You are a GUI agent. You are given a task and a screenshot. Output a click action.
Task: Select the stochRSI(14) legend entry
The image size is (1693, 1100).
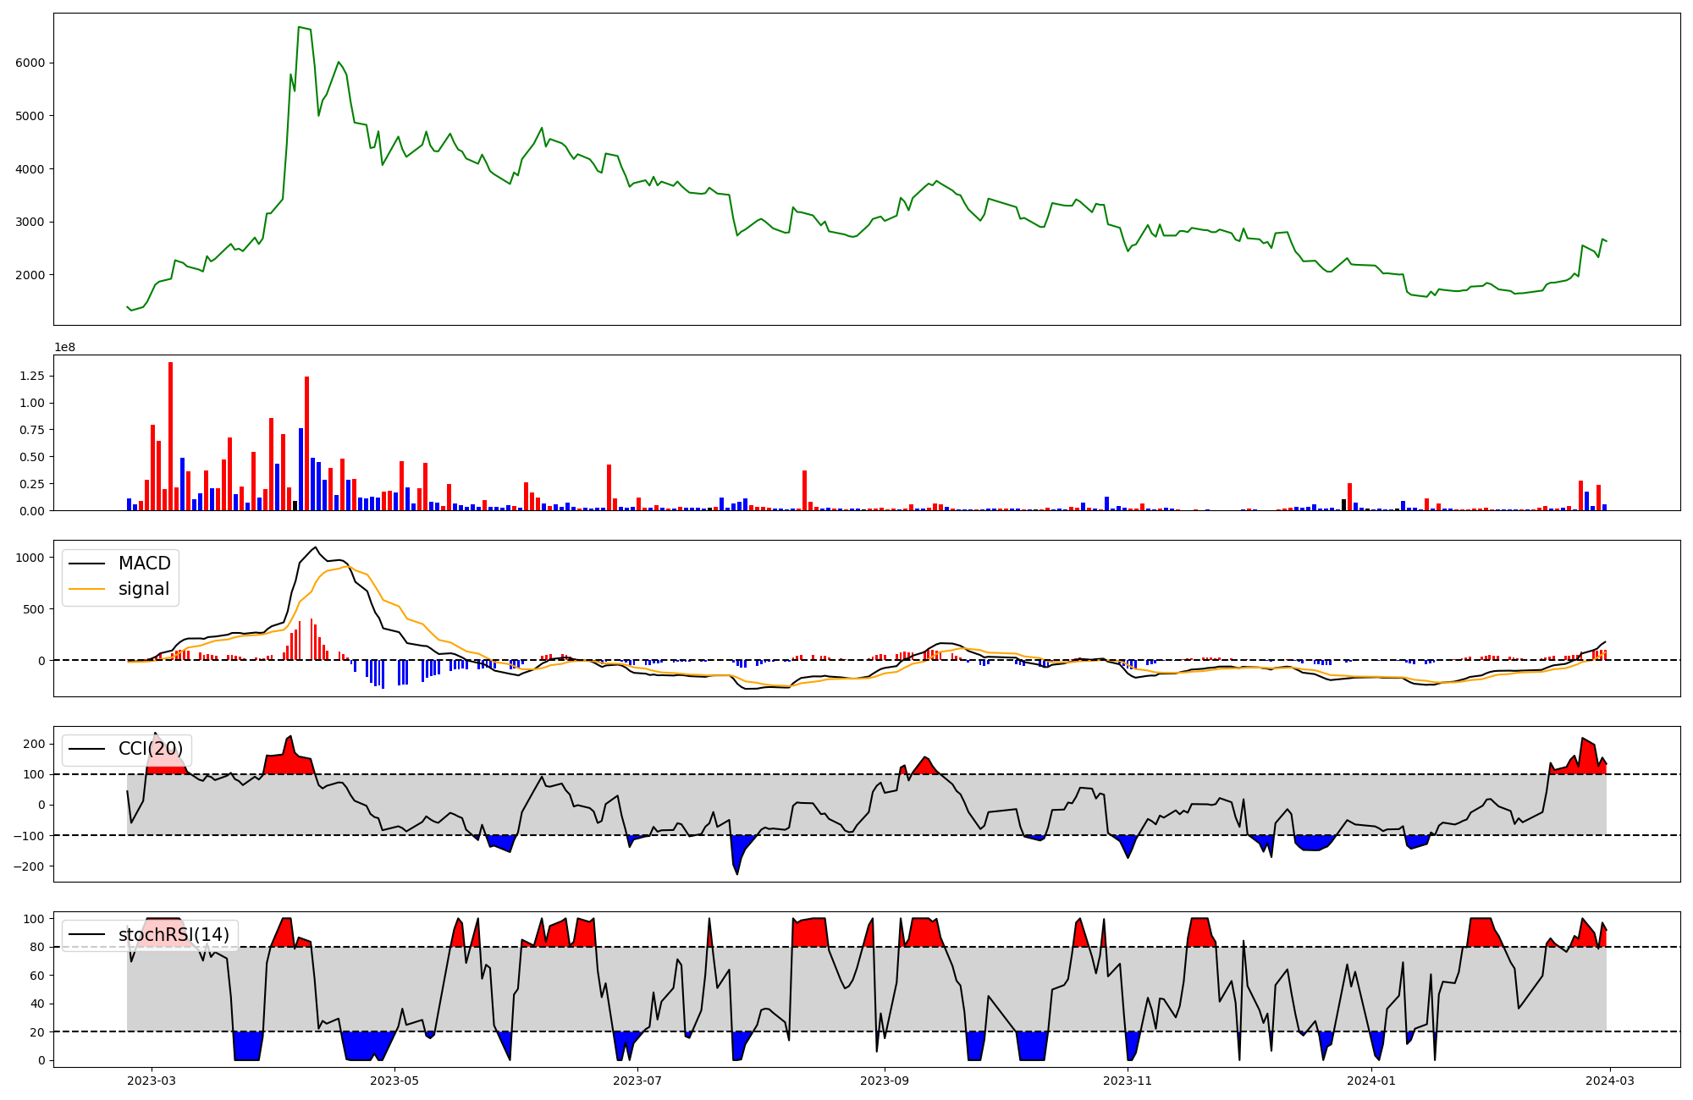coord(173,934)
